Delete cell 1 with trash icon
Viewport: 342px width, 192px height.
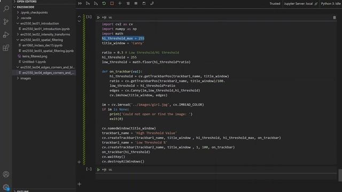click(335, 18)
